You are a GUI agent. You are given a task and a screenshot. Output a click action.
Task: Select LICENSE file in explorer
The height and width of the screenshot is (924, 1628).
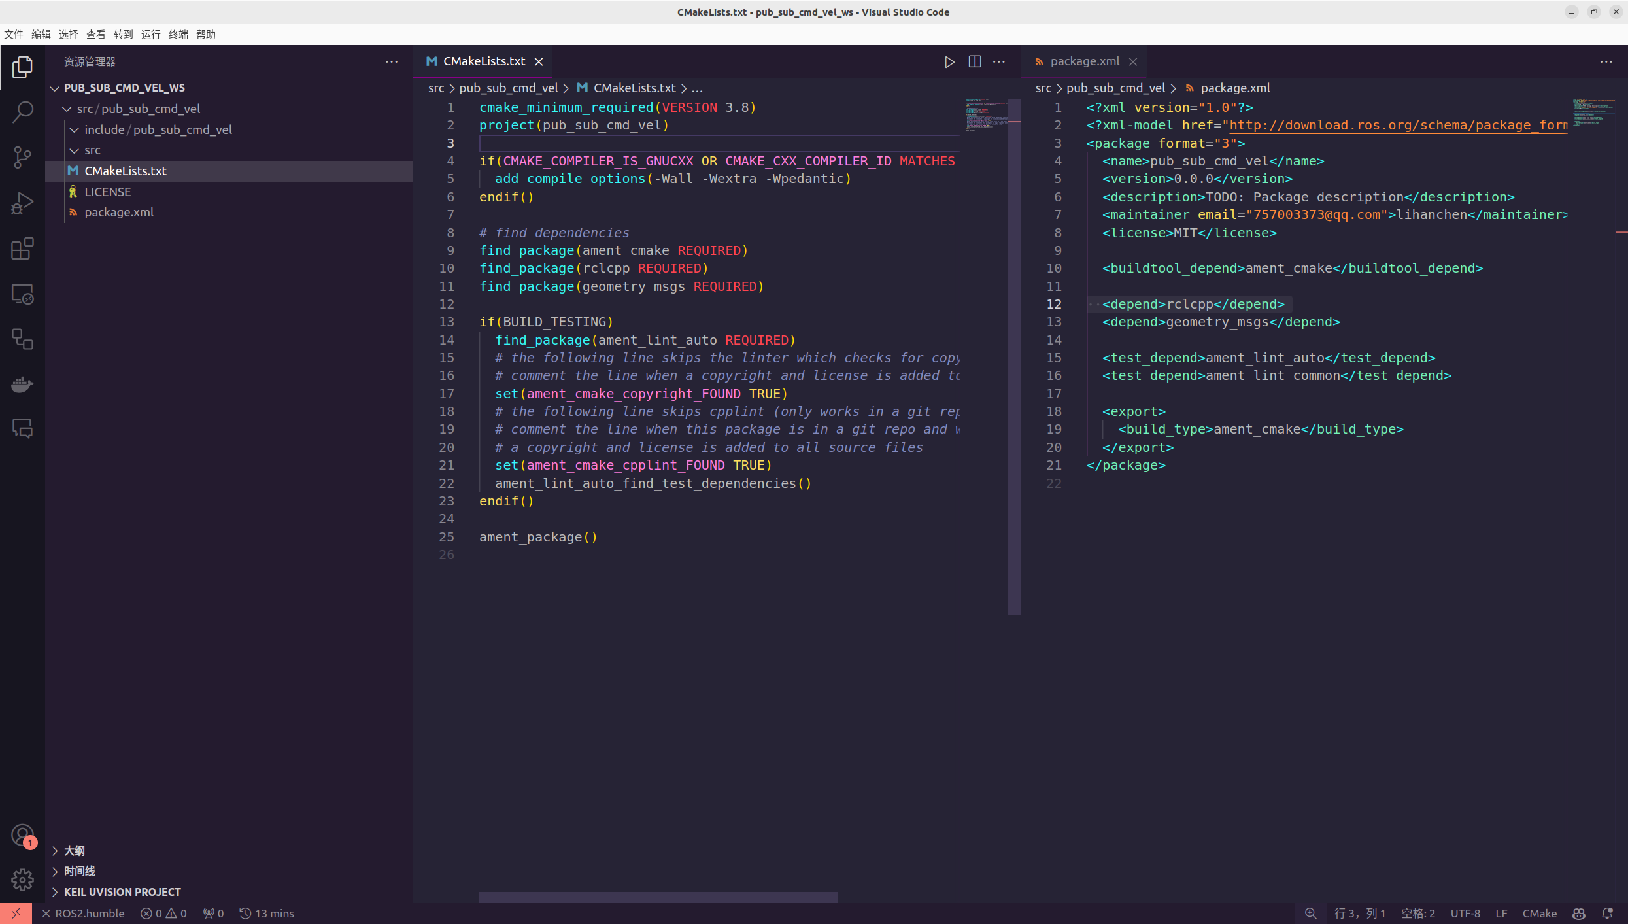coord(107,192)
